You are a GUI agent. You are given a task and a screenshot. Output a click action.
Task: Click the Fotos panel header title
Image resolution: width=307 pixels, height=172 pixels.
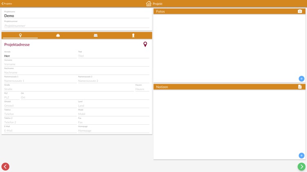point(160,11)
